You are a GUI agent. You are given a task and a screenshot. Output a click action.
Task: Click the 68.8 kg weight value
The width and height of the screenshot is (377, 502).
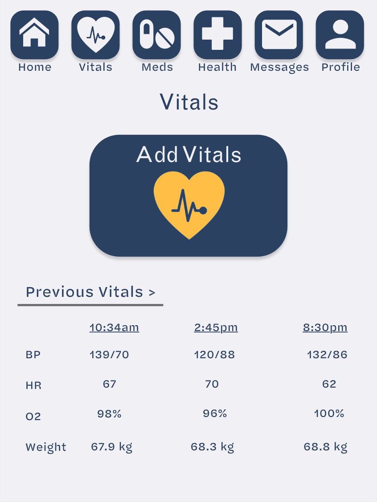(x=325, y=447)
